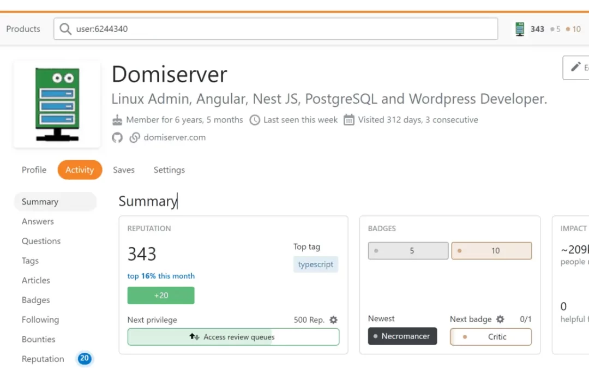Open the Next badge settings gear

tap(500, 319)
